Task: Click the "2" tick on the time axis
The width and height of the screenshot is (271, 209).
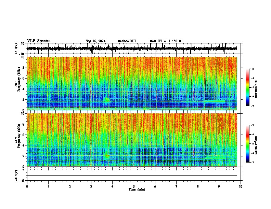Action: tap(70, 186)
